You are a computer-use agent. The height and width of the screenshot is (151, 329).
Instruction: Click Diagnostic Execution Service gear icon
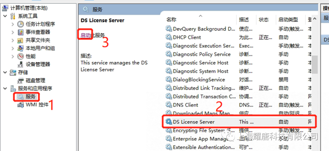point(168,46)
